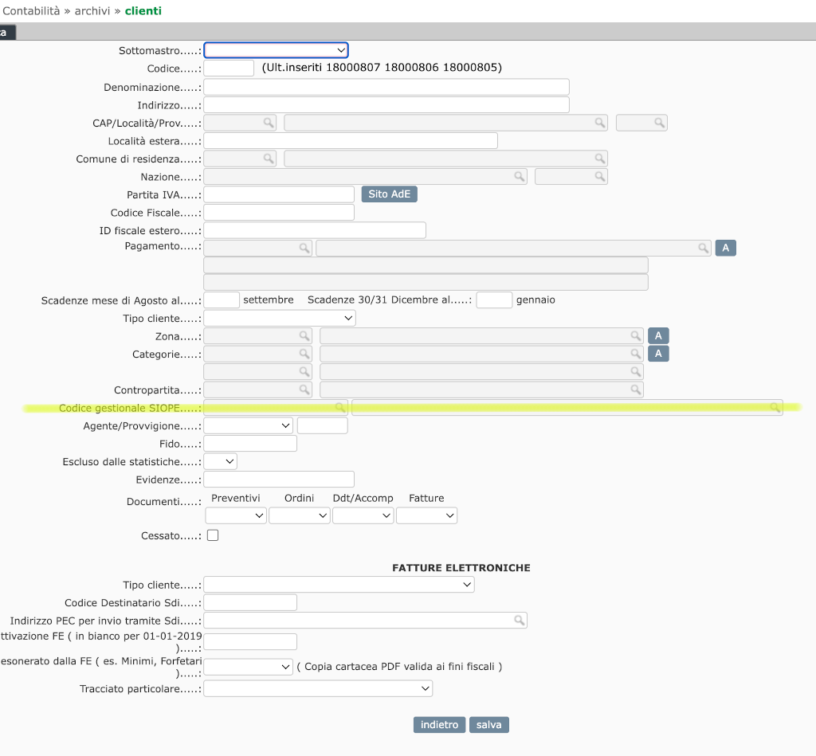Tick the Cessato checkbox
Viewport: 816px width, 756px height.
tap(213, 535)
